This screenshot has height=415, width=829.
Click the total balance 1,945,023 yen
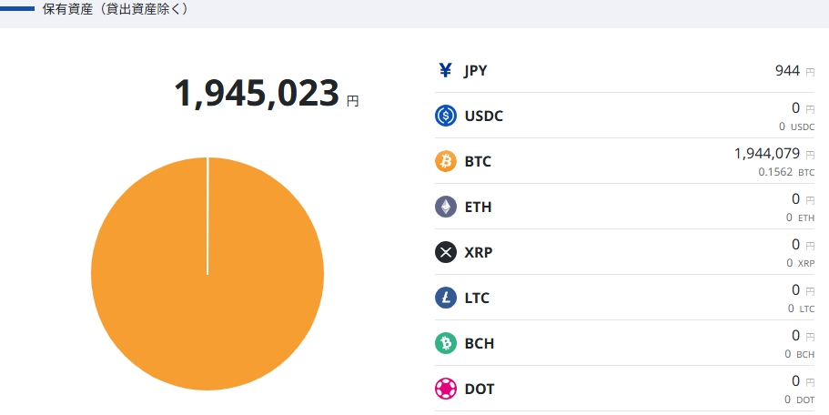(256, 94)
